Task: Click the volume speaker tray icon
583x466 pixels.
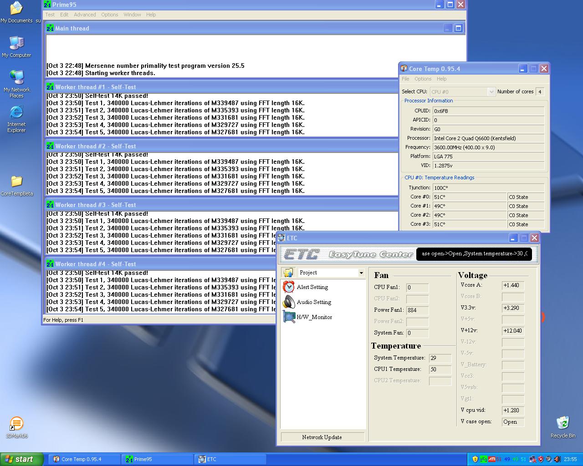Action: [549, 459]
